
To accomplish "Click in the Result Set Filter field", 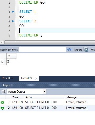I will pyautogui.click(x=42, y=50).
